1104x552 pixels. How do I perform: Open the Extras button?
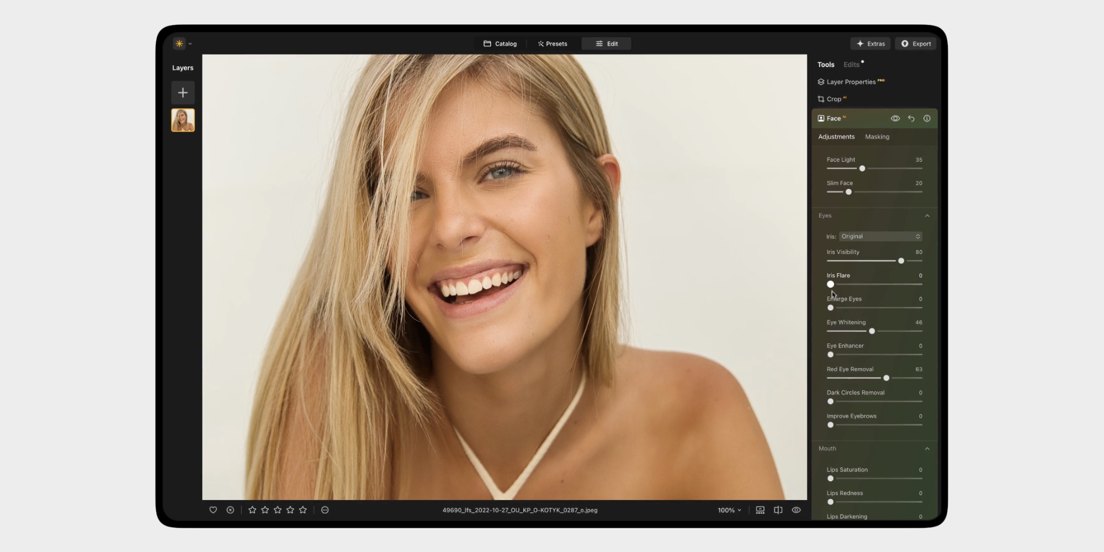pyautogui.click(x=871, y=44)
